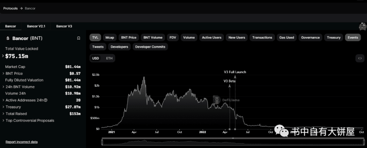Screen dimensions: 367x148
Task: Go to Protocols breadcrumb link
Action: tap(10, 8)
